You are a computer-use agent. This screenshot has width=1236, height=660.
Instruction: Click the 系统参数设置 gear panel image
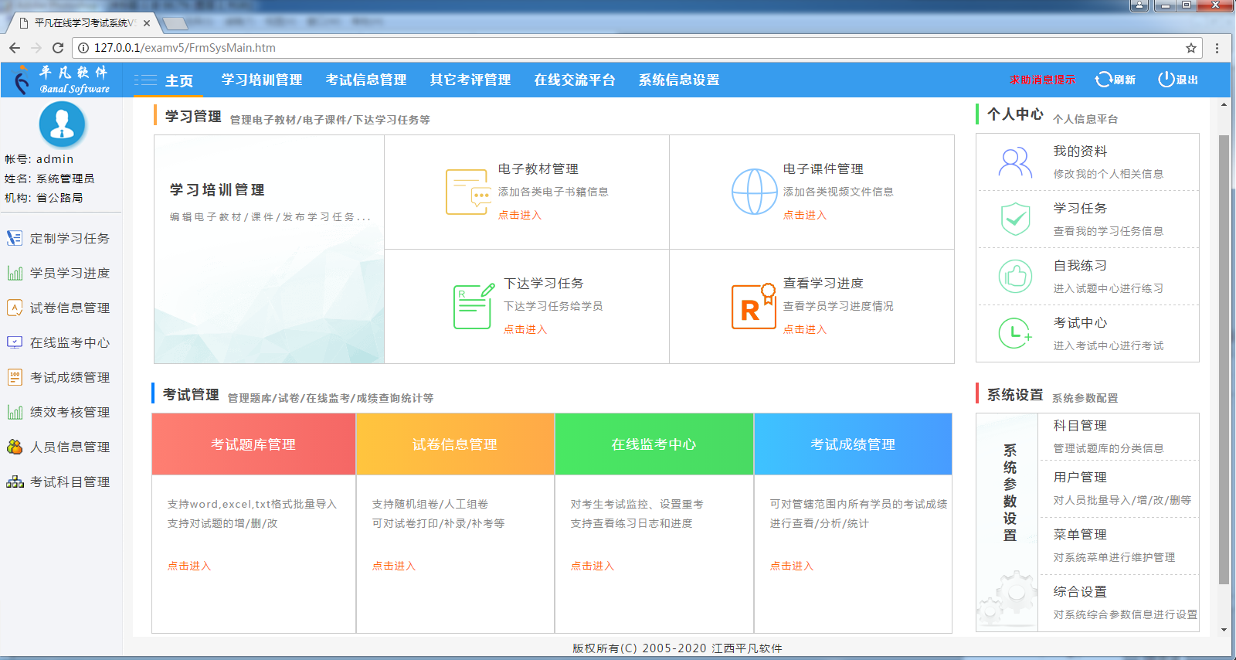[1007, 522]
